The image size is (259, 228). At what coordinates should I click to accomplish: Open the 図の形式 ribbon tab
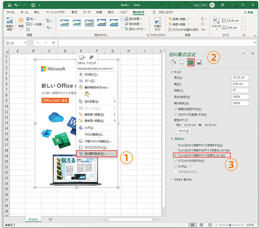point(138,12)
